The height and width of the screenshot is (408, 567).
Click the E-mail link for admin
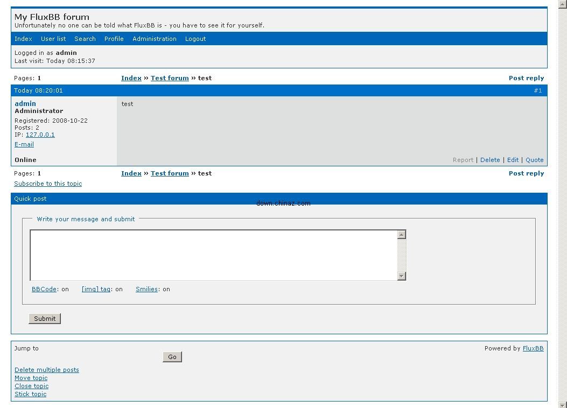[24, 144]
